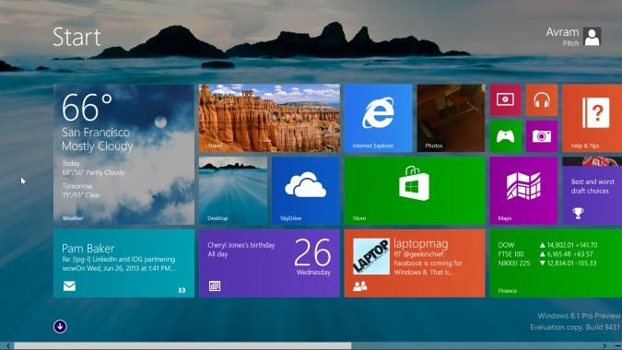Image resolution: width=622 pixels, height=350 pixels.
Task: Click the down arrow to show all apps
Action: 60,327
